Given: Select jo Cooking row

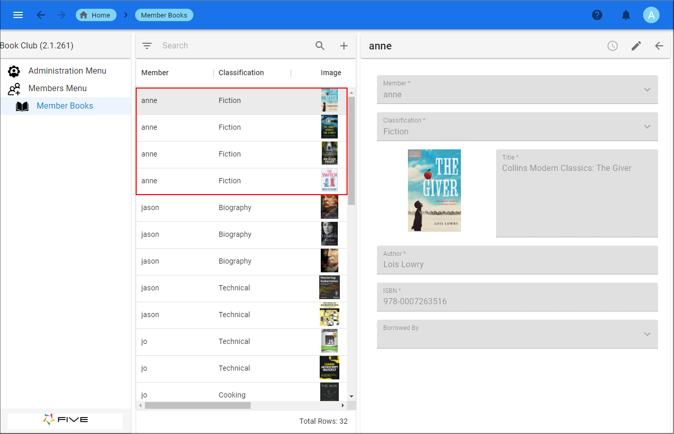Looking at the screenshot, I should click(x=241, y=394).
